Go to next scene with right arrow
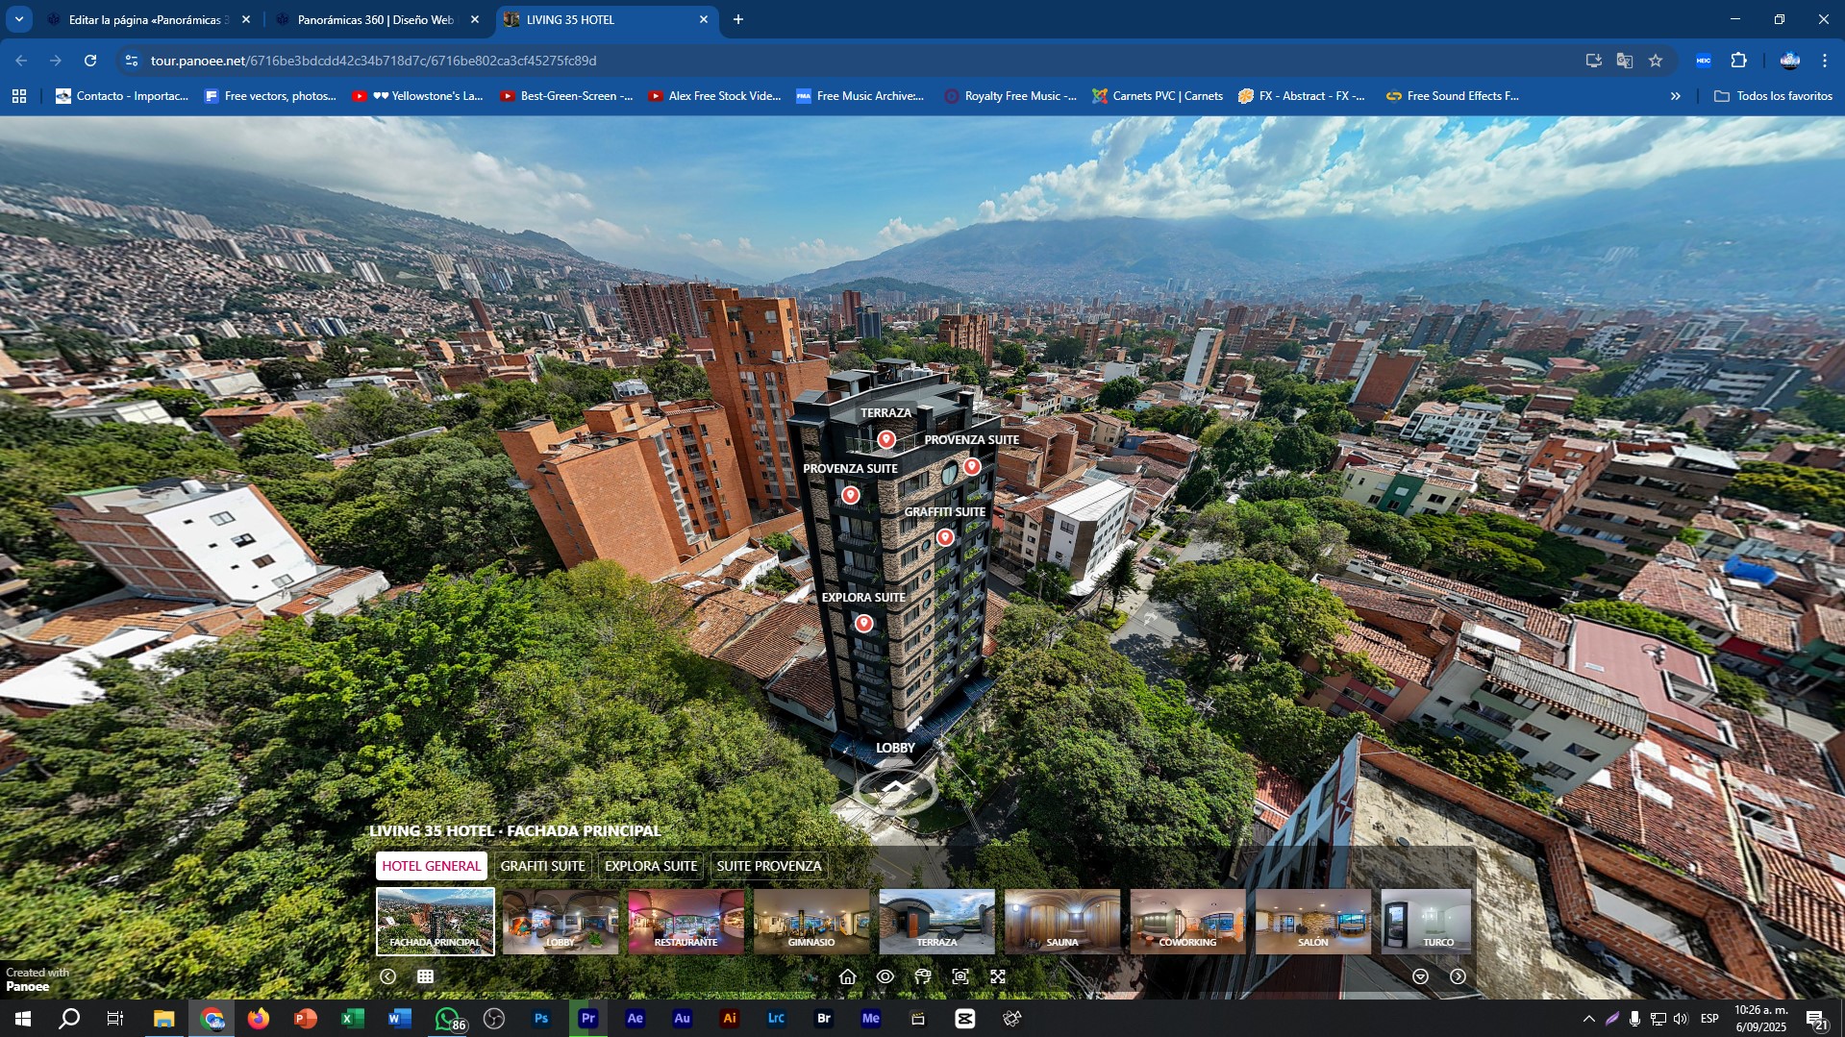Viewport: 1845px width, 1037px height. 1458,976
